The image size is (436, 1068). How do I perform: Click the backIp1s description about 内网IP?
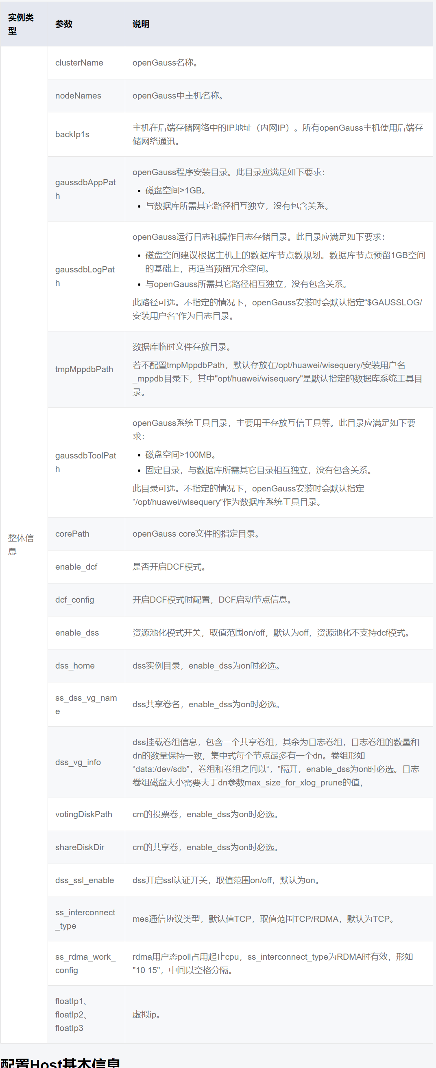(x=278, y=134)
